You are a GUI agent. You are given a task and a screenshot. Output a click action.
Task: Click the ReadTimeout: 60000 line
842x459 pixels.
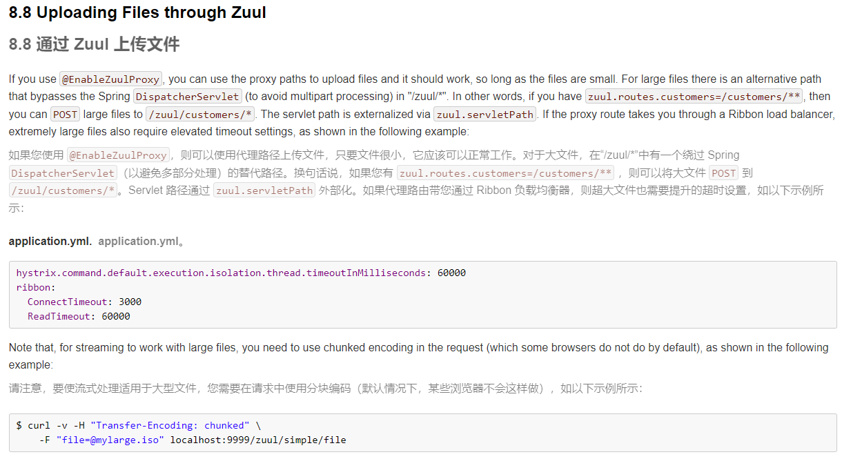(79, 316)
